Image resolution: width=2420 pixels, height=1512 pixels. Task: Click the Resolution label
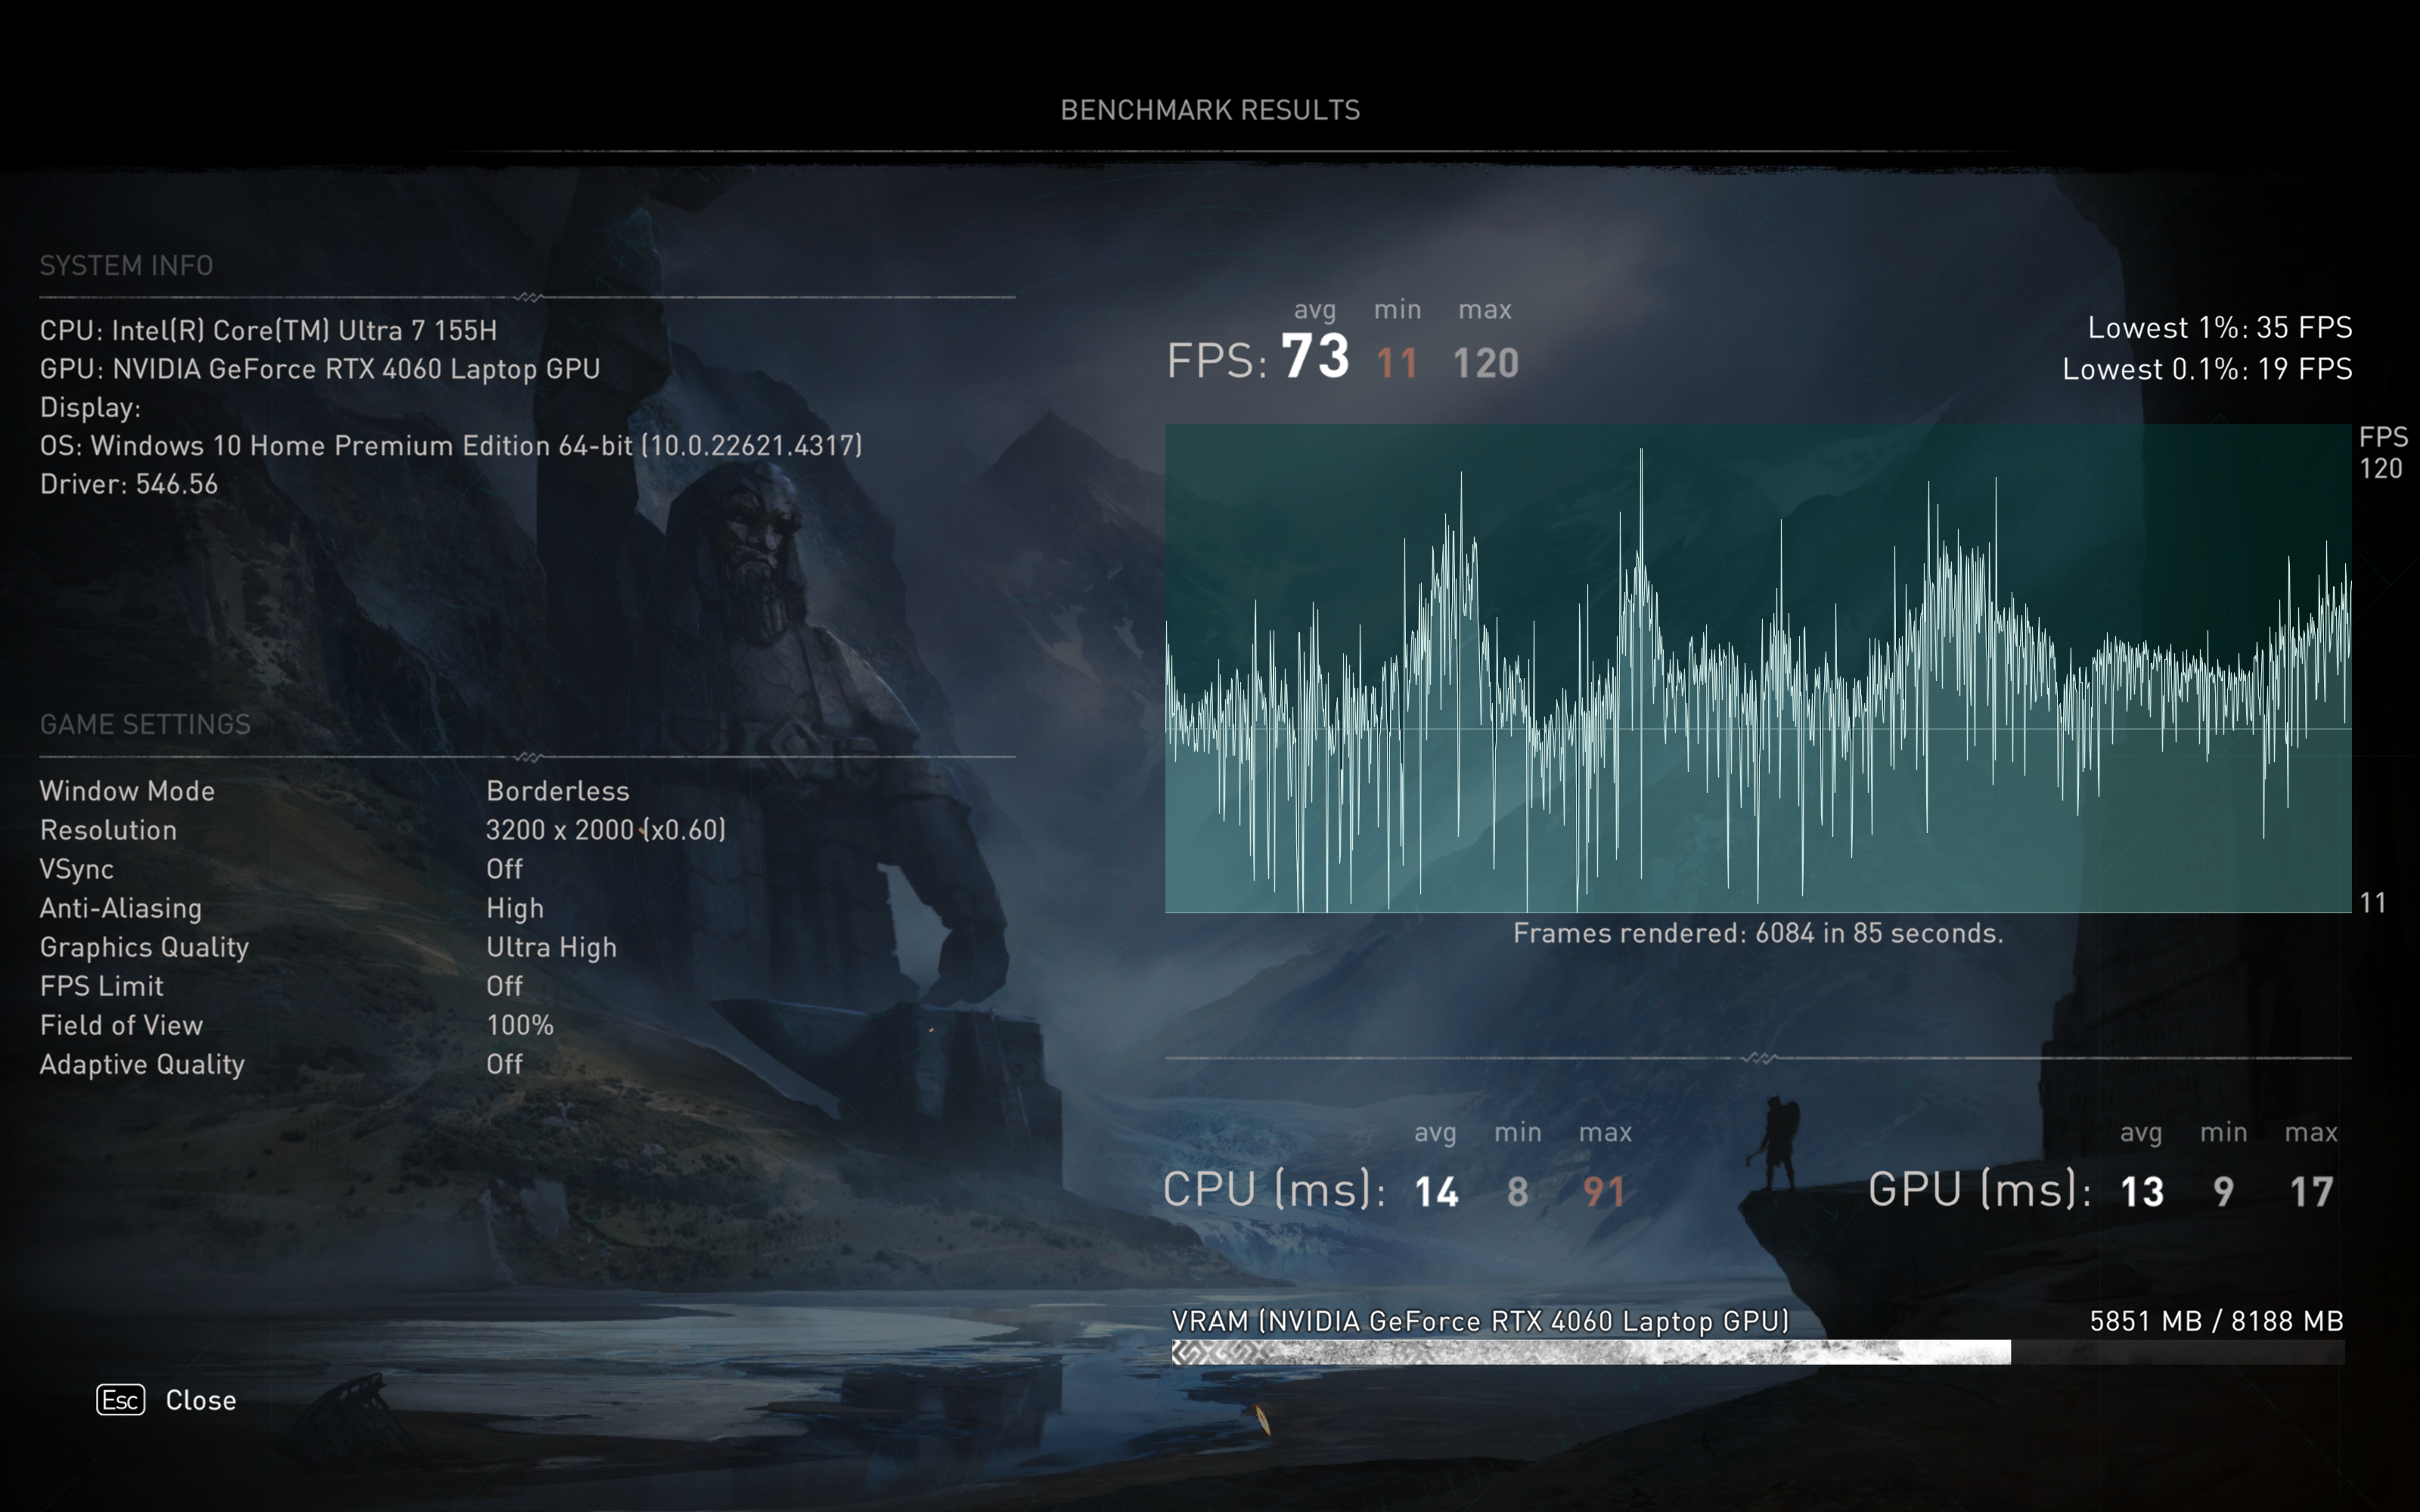(108, 830)
